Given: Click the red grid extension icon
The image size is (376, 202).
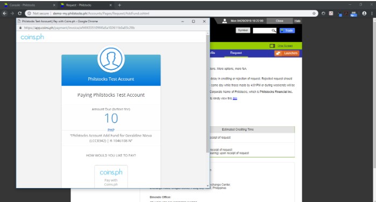Looking at the screenshot, I should click(331, 13).
